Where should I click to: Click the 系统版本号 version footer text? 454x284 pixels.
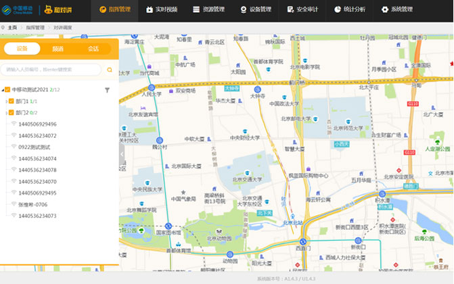[286, 279]
